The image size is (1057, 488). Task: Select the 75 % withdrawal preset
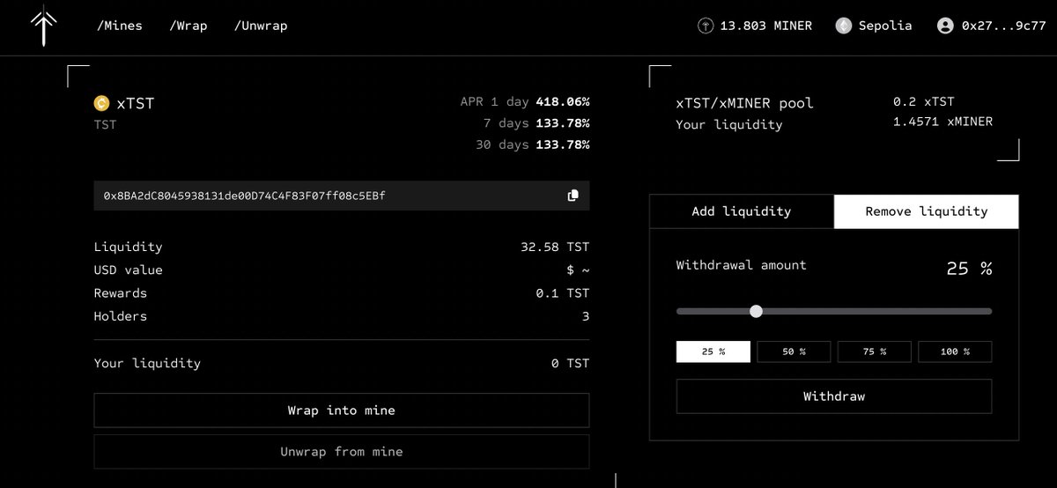click(875, 351)
